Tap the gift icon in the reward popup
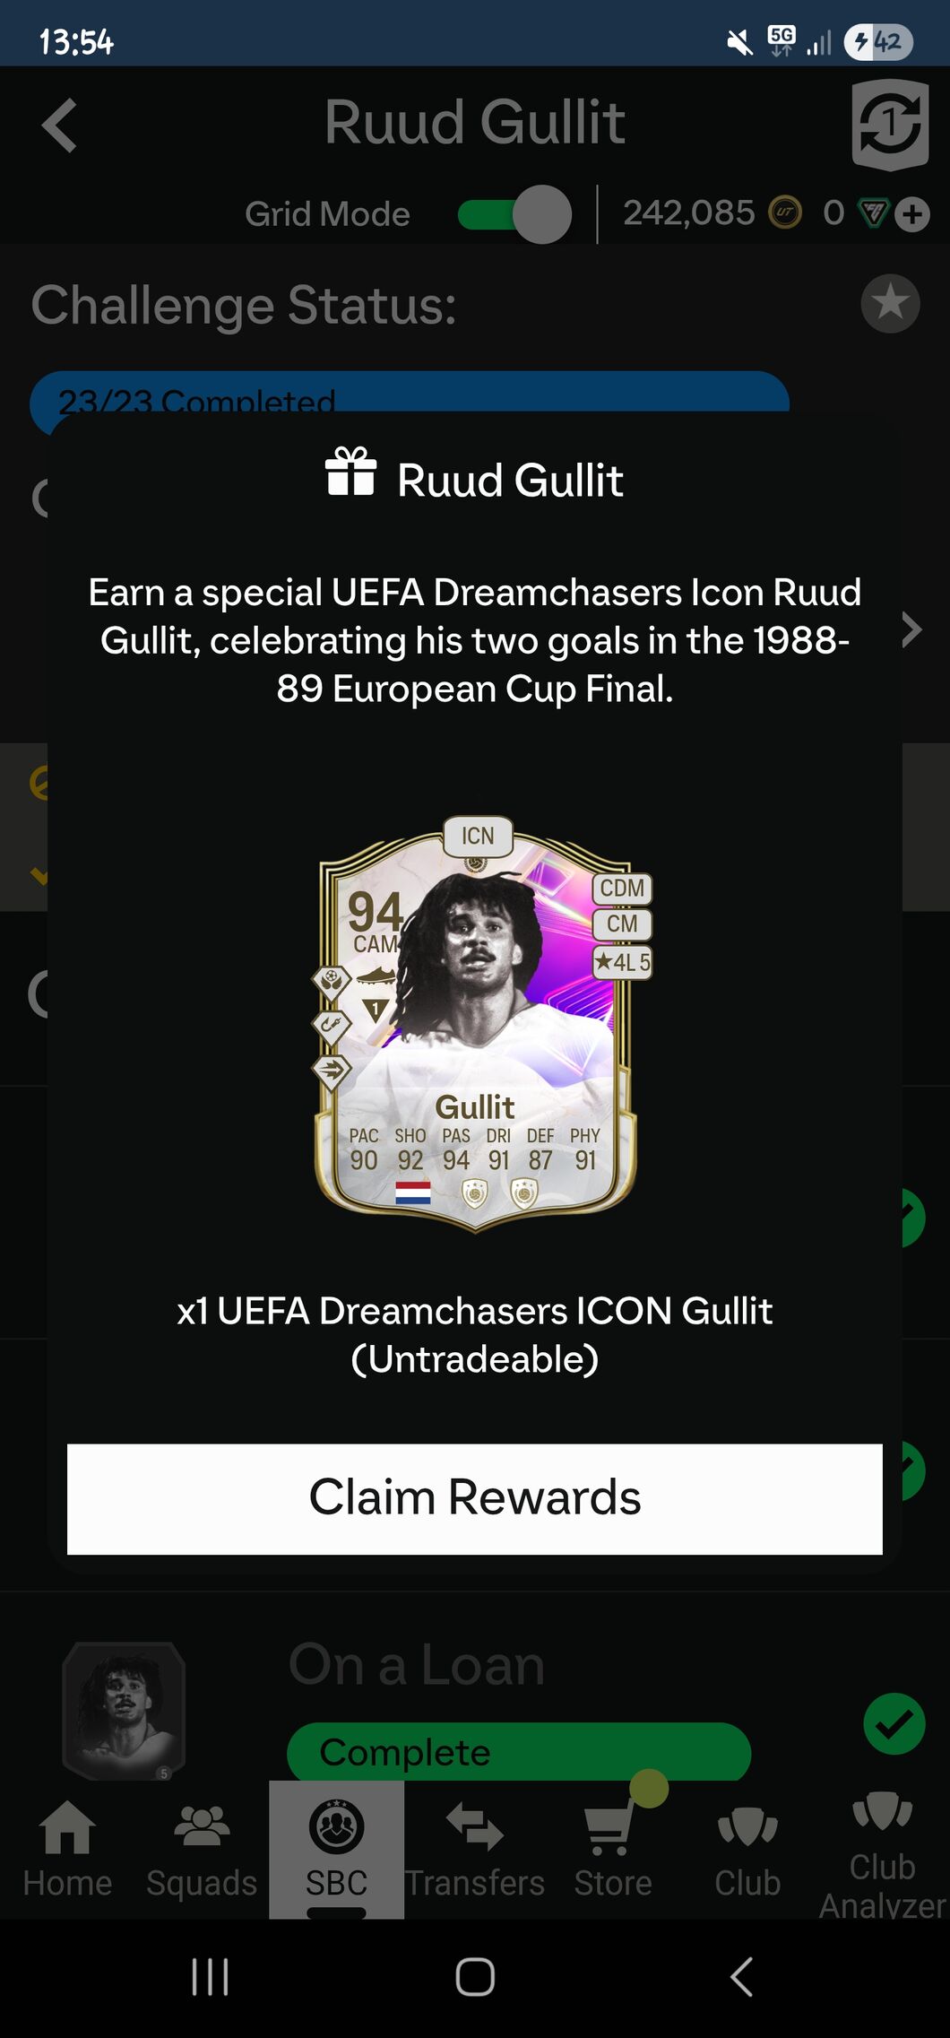Screen dimensions: 950x2038 click(350, 472)
